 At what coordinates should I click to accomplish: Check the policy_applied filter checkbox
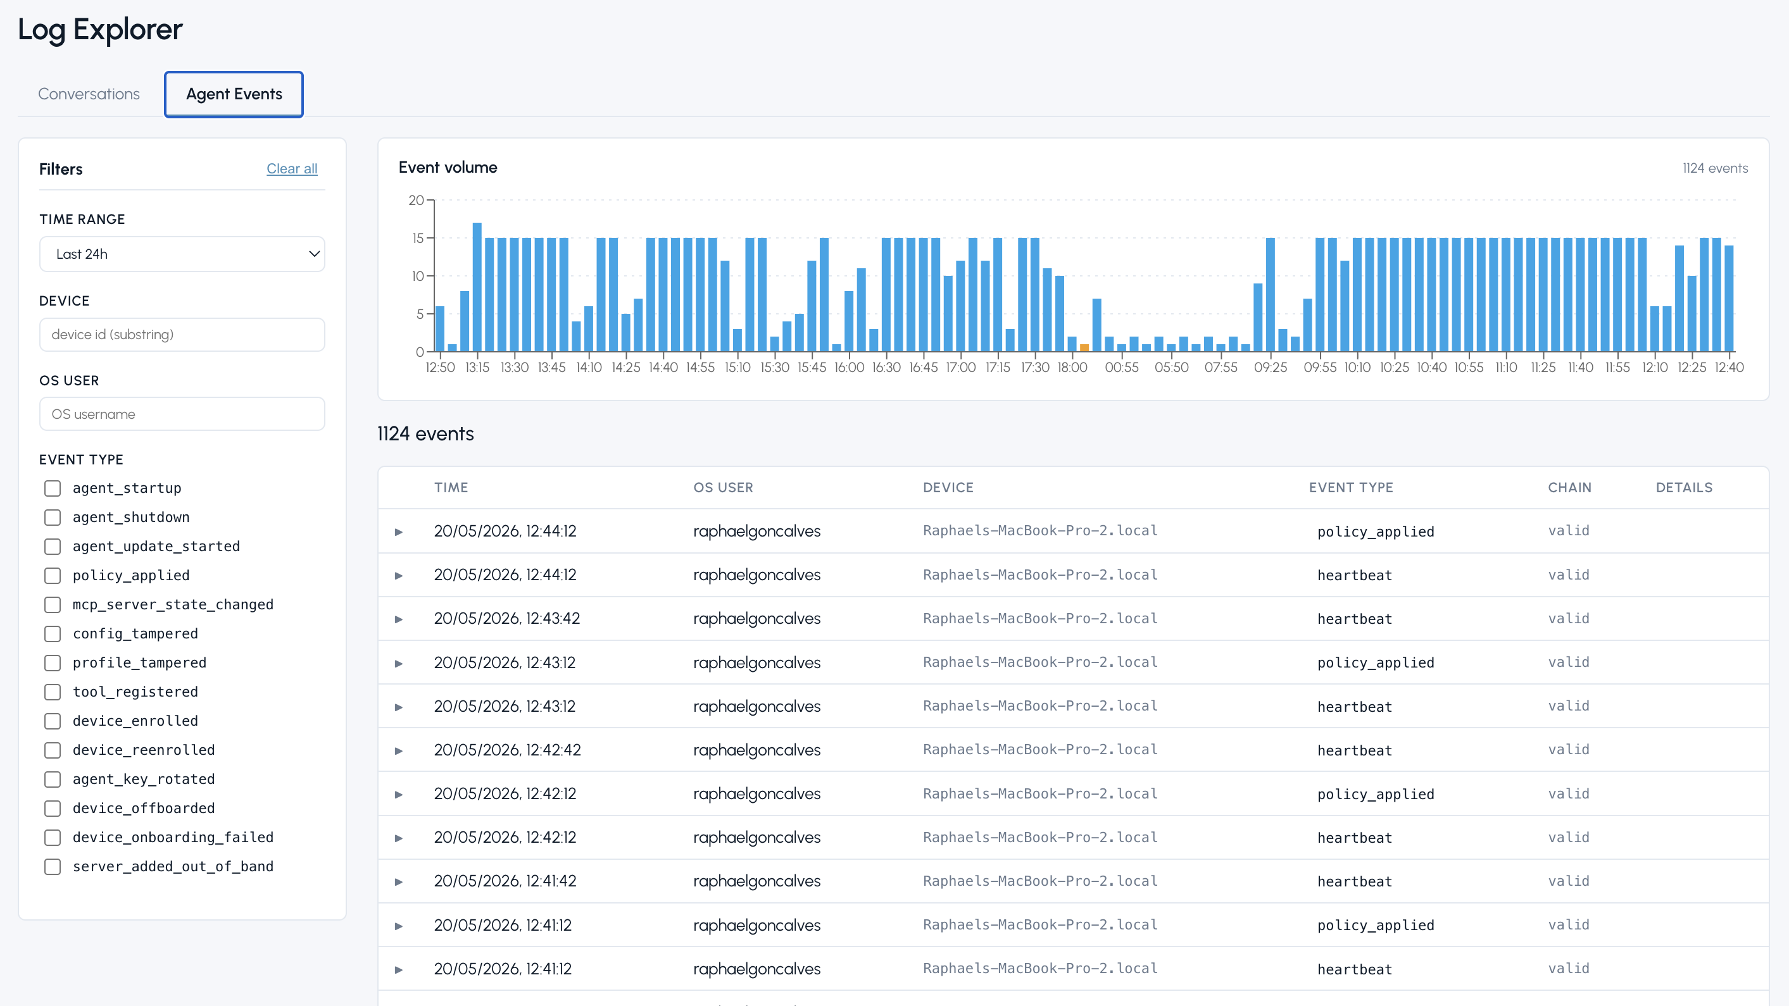(53, 576)
